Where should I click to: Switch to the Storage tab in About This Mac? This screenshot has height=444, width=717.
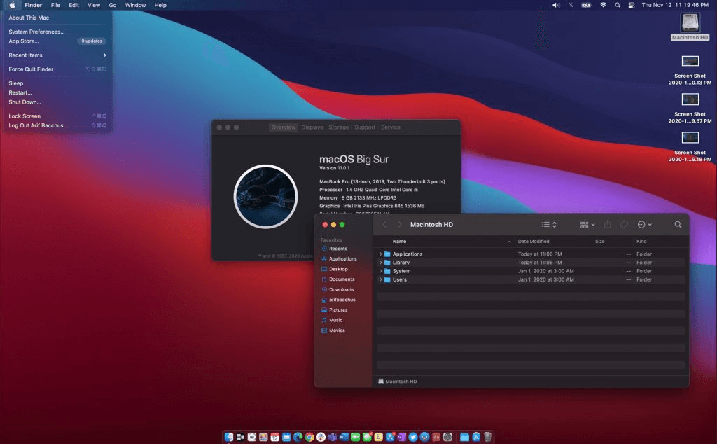coord(339,127)
